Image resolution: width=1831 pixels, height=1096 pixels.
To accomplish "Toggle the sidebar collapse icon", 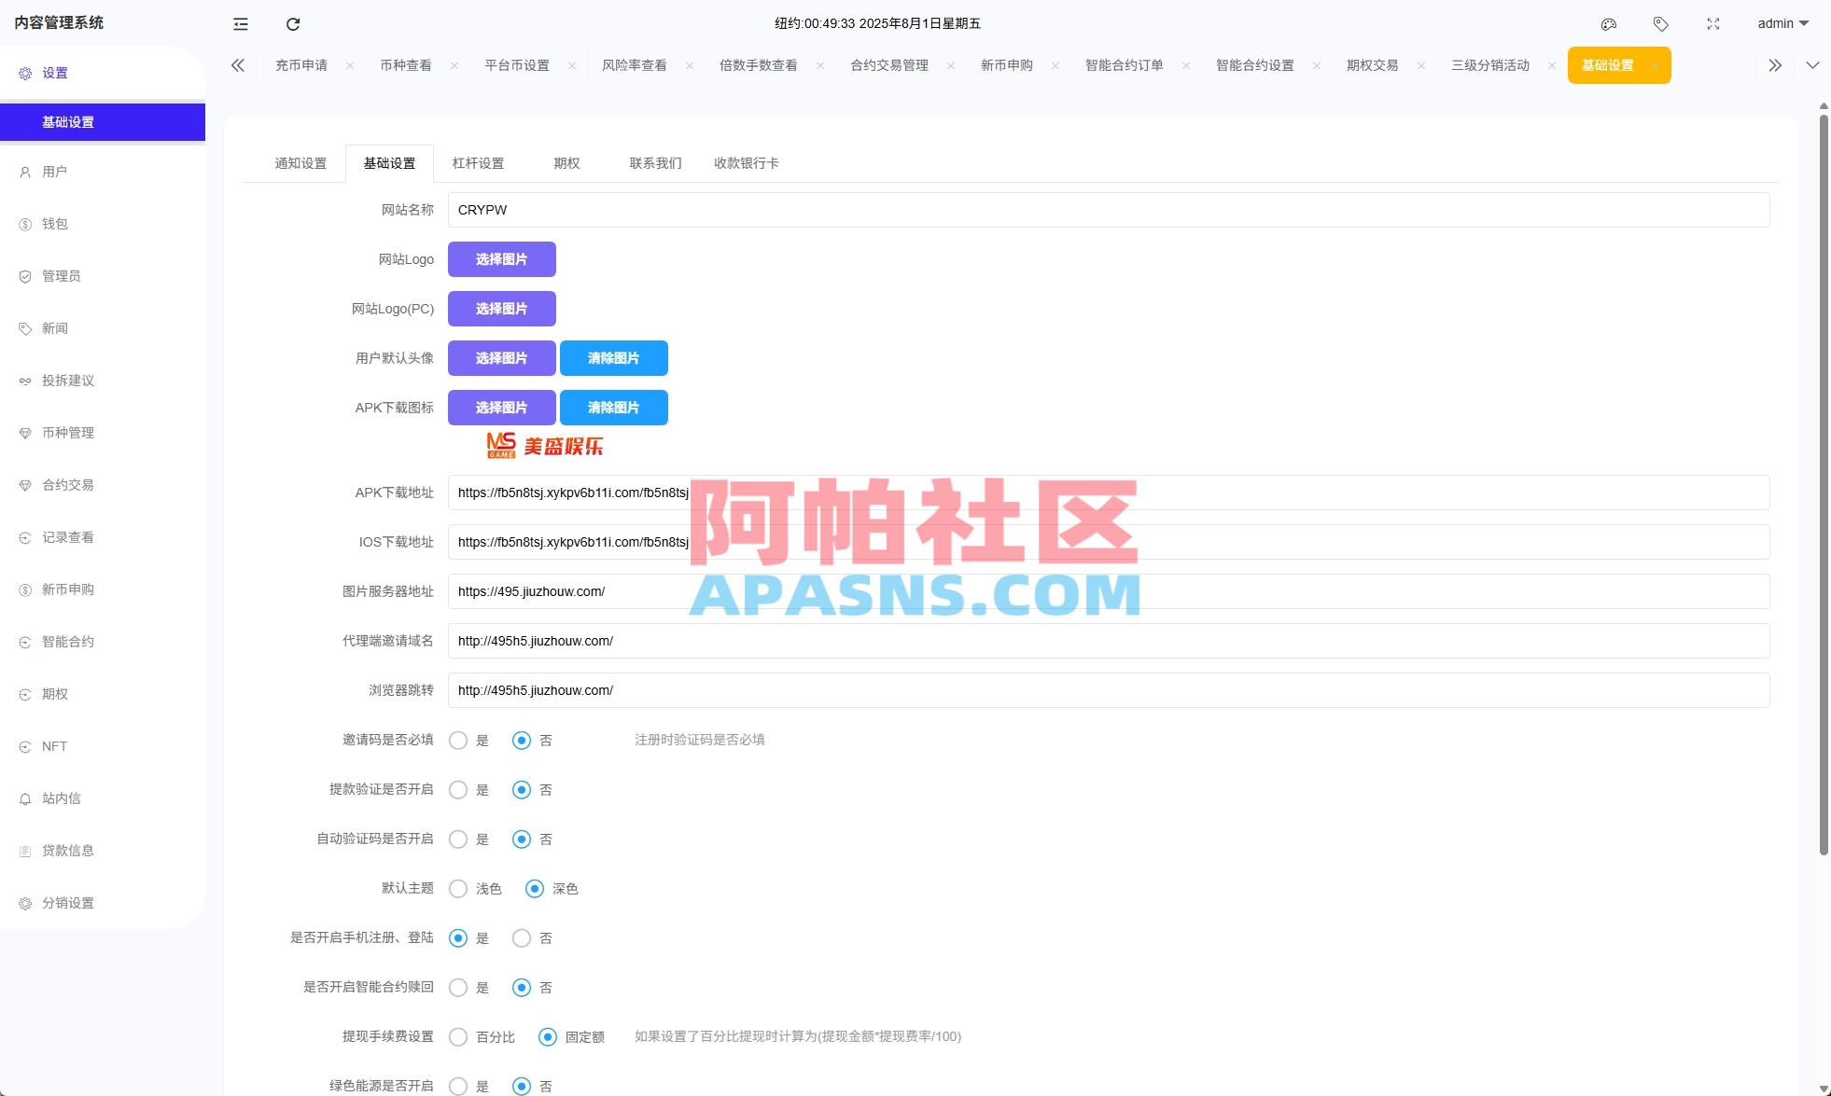I will [241, 24].
